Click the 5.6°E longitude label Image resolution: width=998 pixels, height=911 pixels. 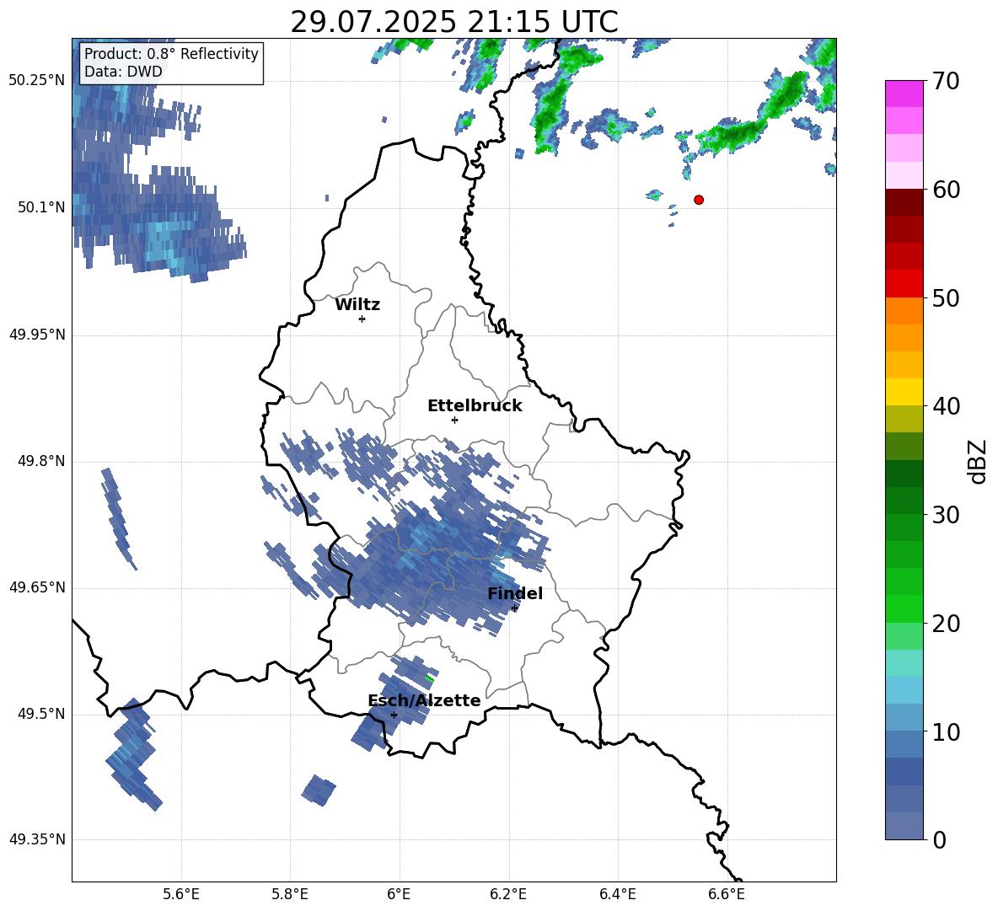pyautogui.click(x=181, y=894)
